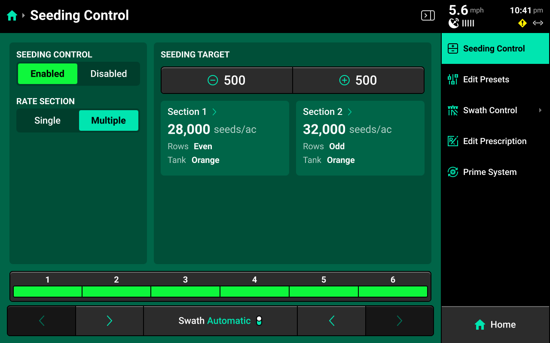550x343 pixels.
Task: Click the home icon in title bar
Action: (x=12, y=16)
